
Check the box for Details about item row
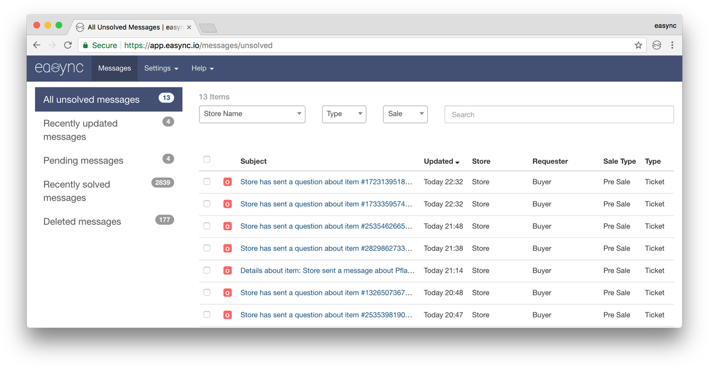pyautogui.click(x=207, y=270)
